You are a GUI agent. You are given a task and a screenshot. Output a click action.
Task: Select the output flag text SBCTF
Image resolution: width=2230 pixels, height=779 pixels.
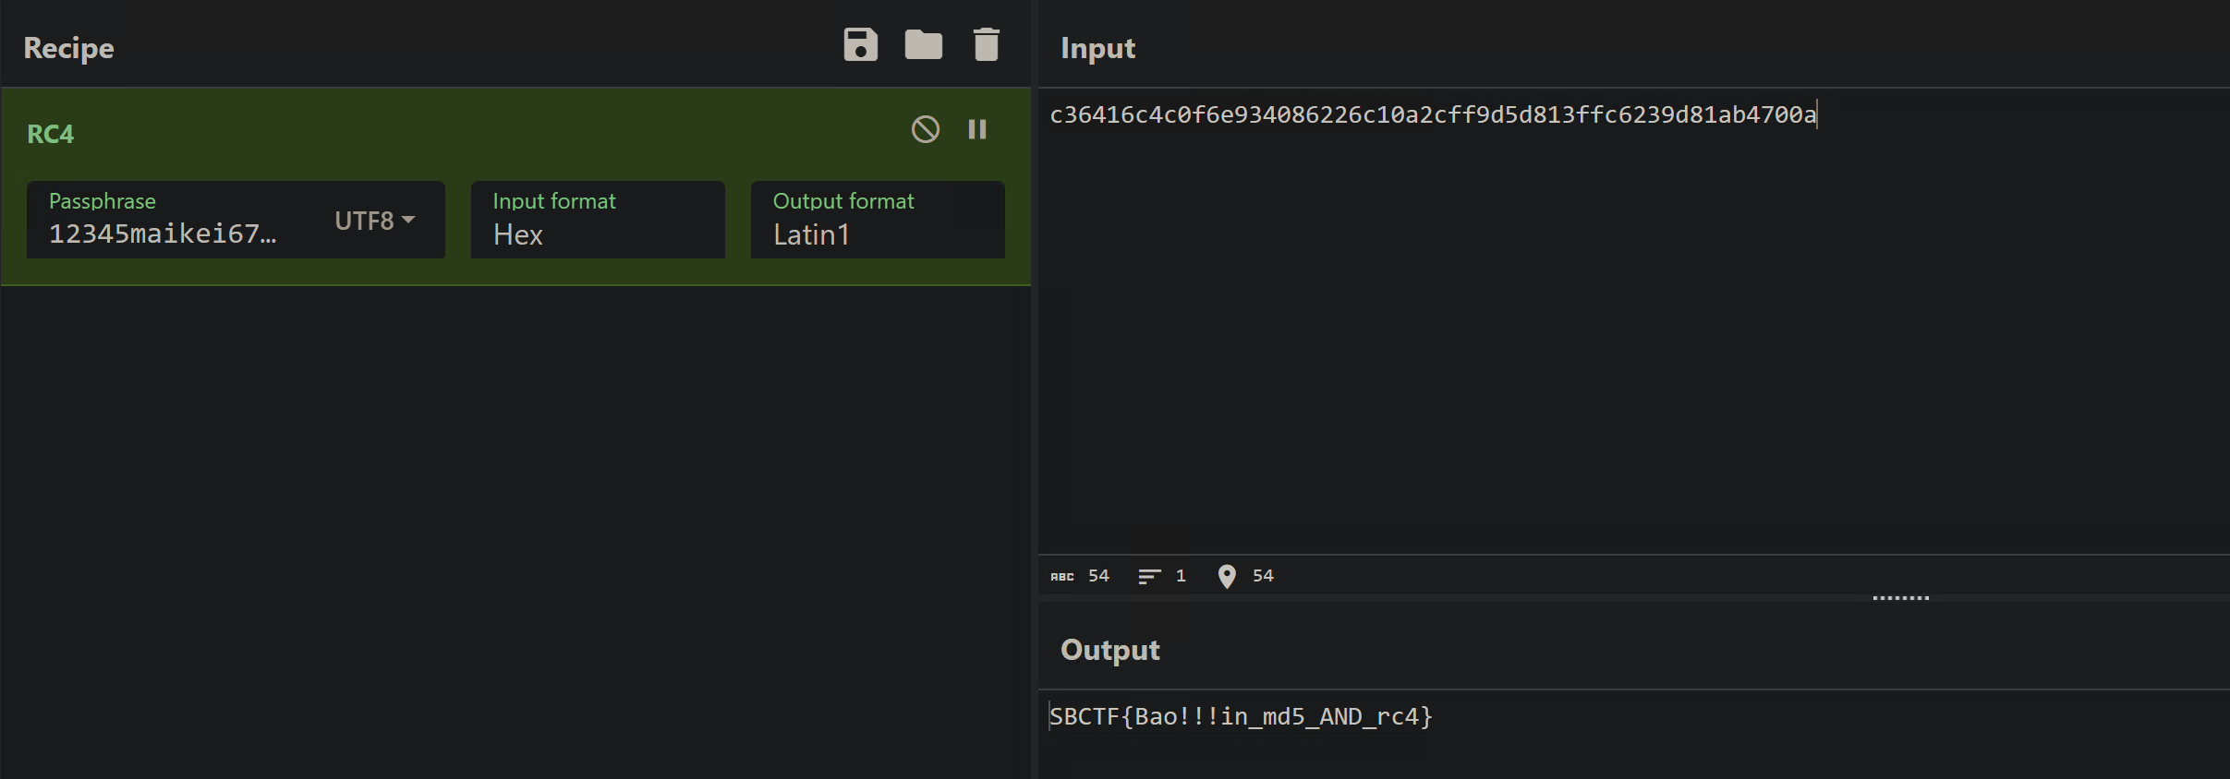tap(1241, 716)
